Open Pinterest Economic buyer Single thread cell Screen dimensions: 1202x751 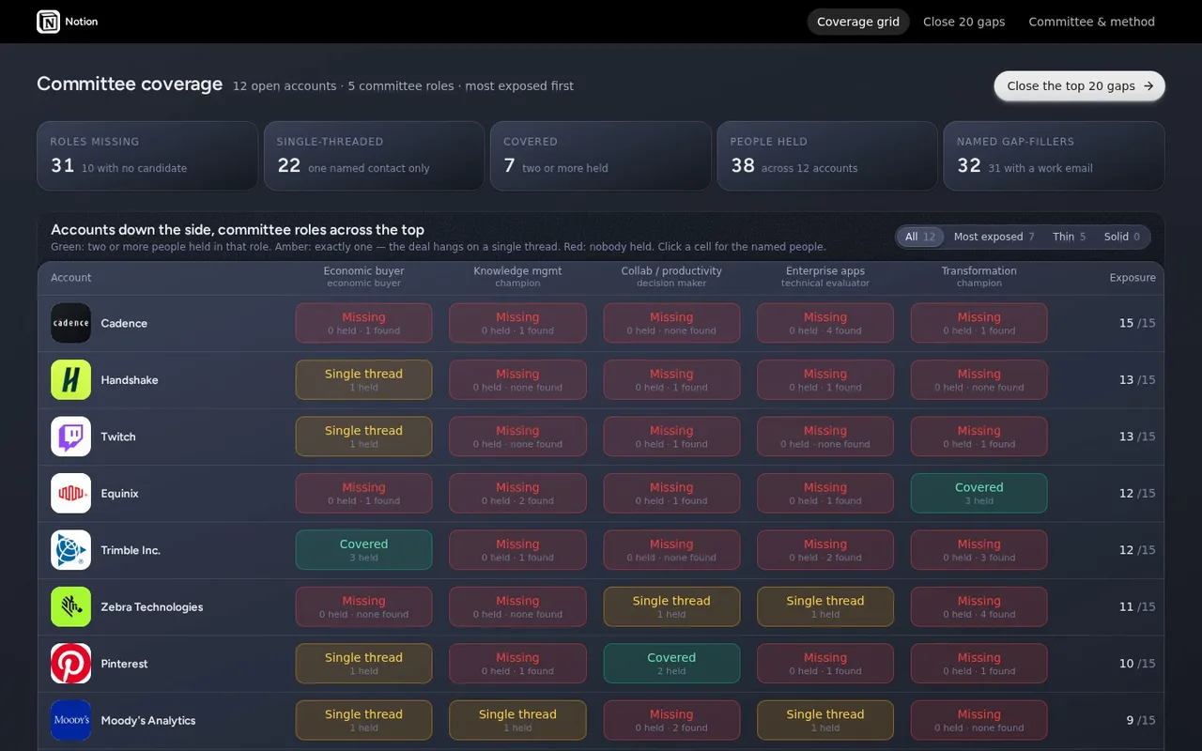tap(364, 664)
